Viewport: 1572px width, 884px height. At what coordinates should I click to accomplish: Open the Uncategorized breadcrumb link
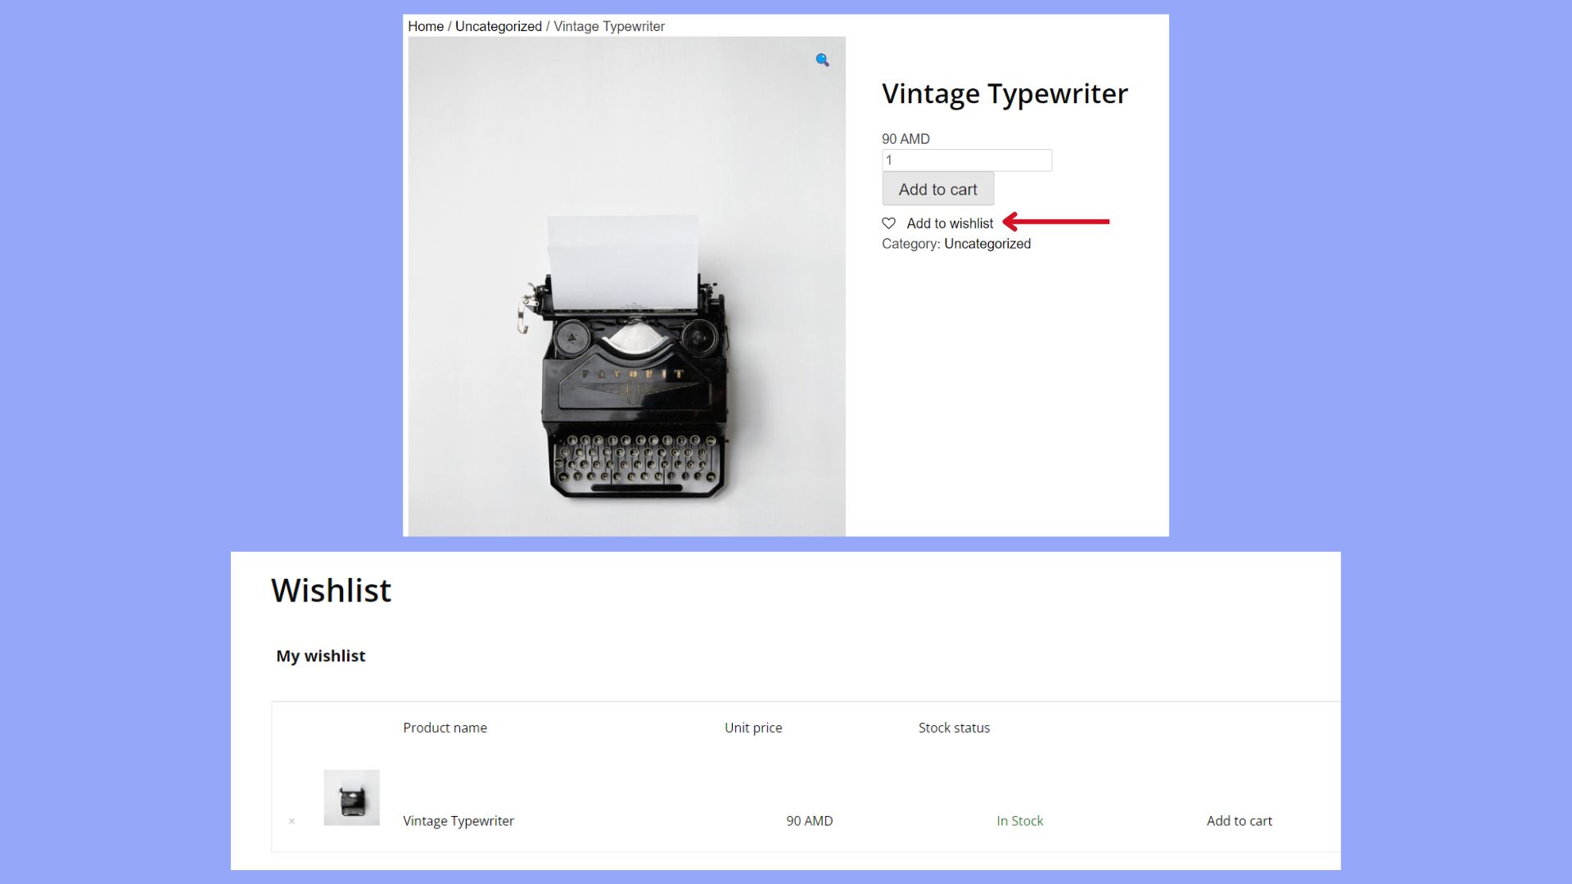pyautogui.click(x=498, y=26)
